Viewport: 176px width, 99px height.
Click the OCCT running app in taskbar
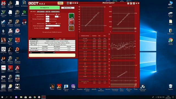tap(44, 97)
